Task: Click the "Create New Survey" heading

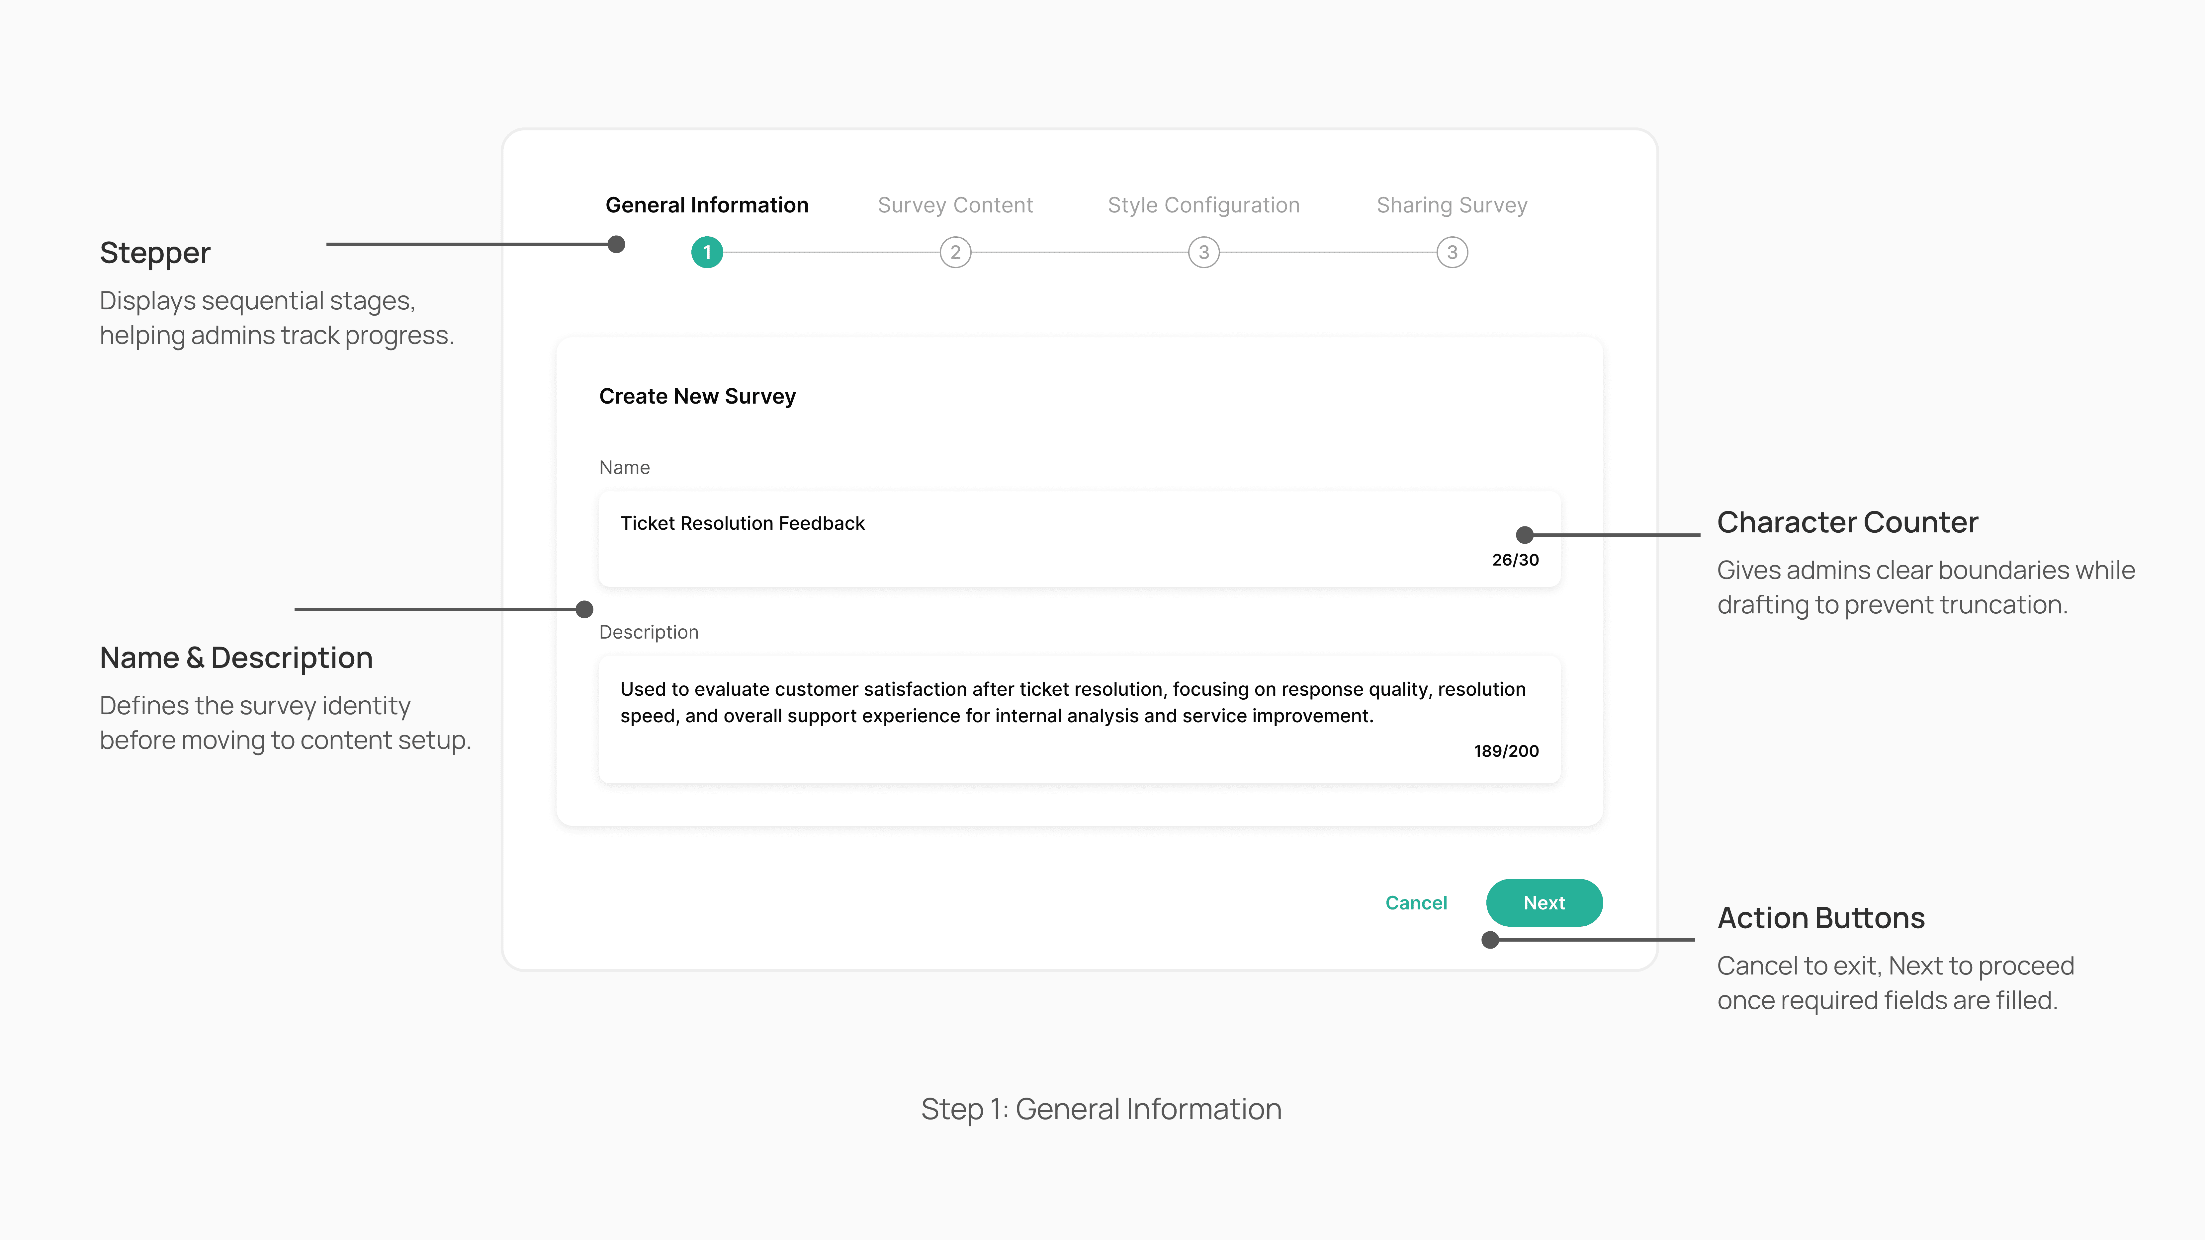Action: tap(698, 396)
